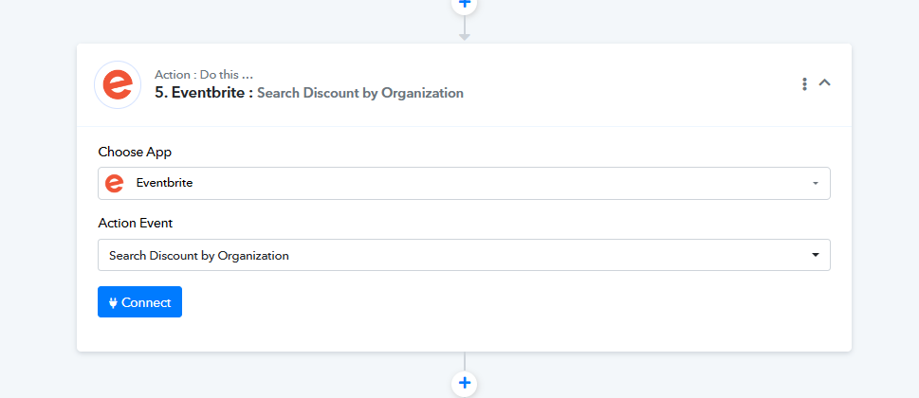Click the 'Choose App' label
Viewport: 919px width, 398px height.
coord(135,153)
